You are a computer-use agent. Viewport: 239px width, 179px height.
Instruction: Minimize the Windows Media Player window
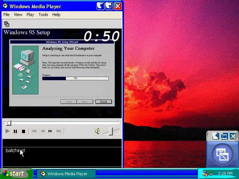[100, 6]
